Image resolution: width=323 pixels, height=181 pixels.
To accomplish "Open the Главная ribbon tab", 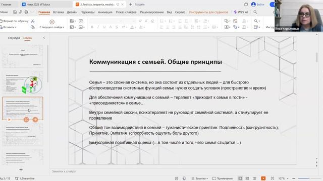I will pos(44,12).
